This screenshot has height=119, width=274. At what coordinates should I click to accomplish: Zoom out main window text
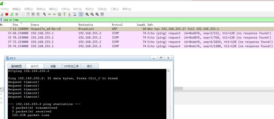click(x=92, y=14)
